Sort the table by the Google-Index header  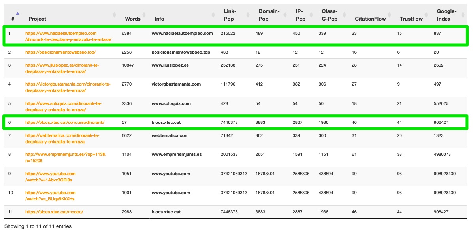pos(447,15)
